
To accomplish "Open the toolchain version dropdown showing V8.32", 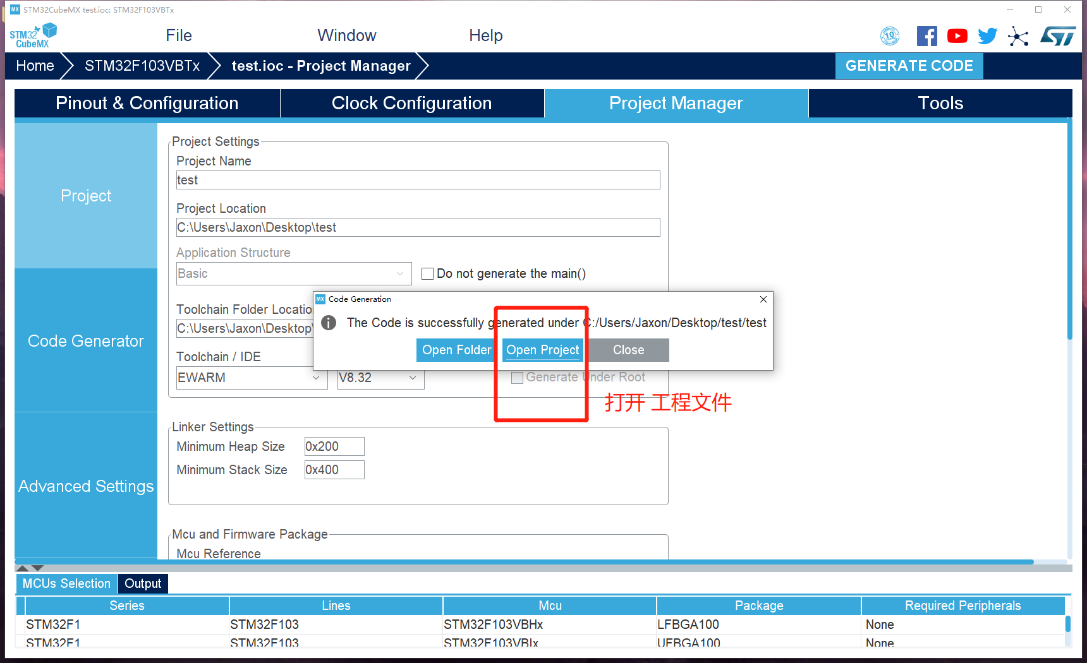I will tap(380, 378).
